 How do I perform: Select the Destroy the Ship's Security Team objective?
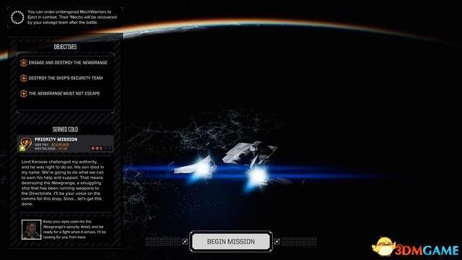click(66, 78)
